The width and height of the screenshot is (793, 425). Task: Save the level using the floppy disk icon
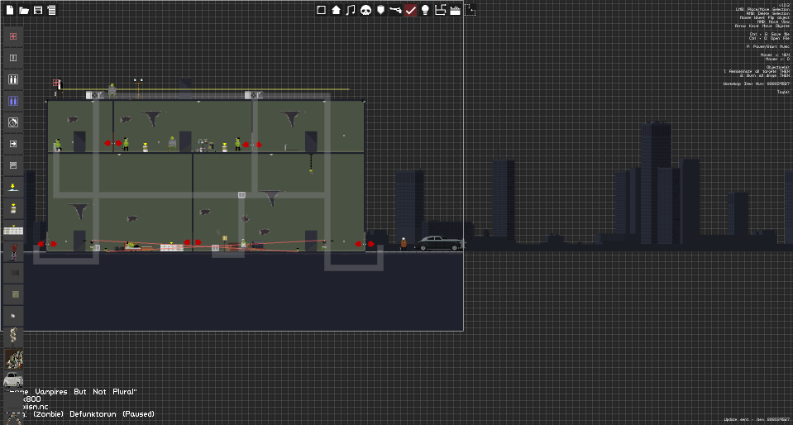click(38, 10)
